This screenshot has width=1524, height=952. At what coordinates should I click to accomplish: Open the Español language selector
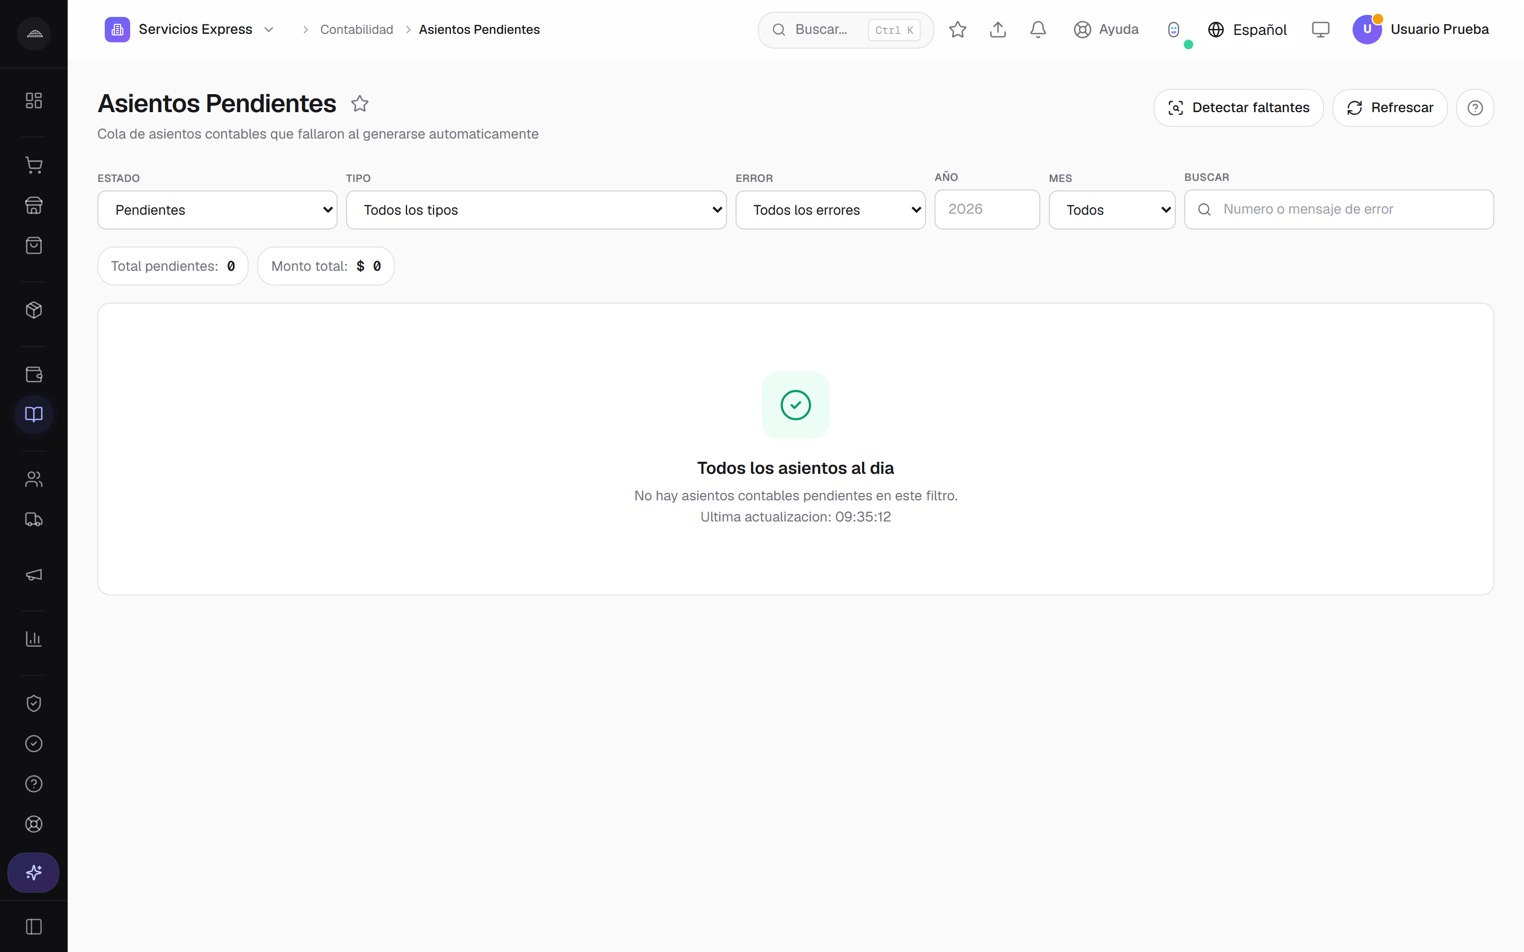coord(1247,30)
